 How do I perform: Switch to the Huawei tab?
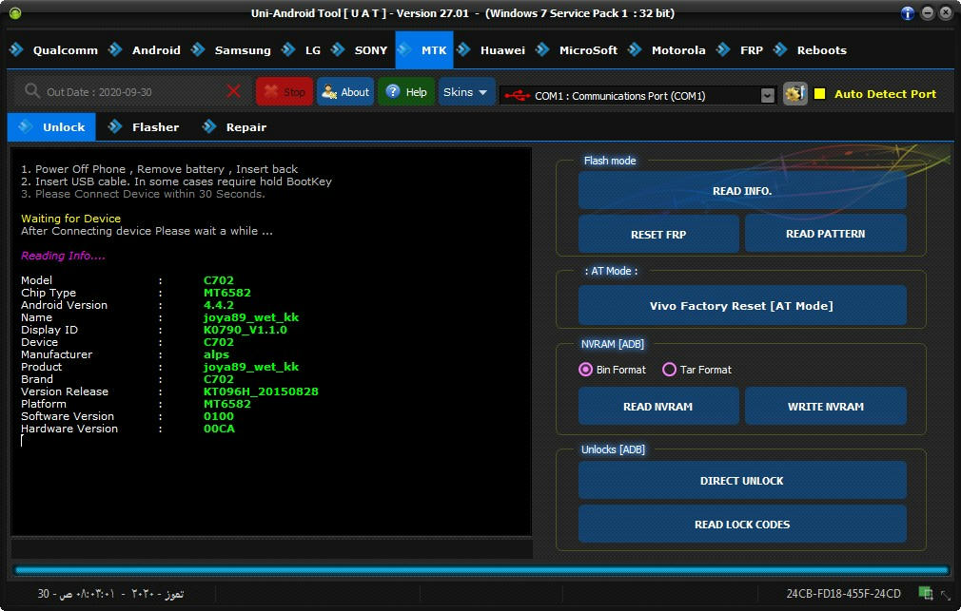(x=492, y=50)
